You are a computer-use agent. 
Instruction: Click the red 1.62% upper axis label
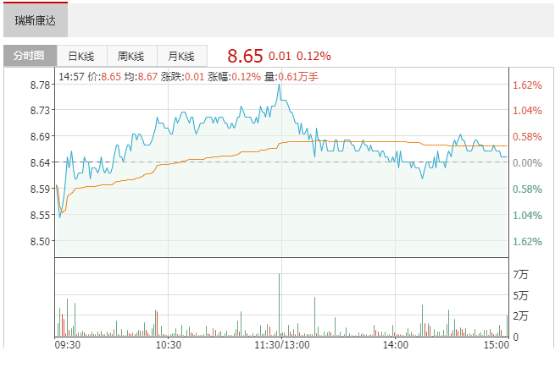click(x=526, y=85)
